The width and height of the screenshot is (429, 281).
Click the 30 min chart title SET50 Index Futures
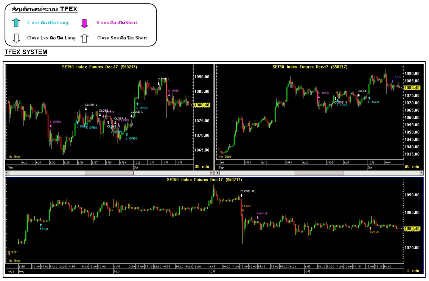coord(99,67)
